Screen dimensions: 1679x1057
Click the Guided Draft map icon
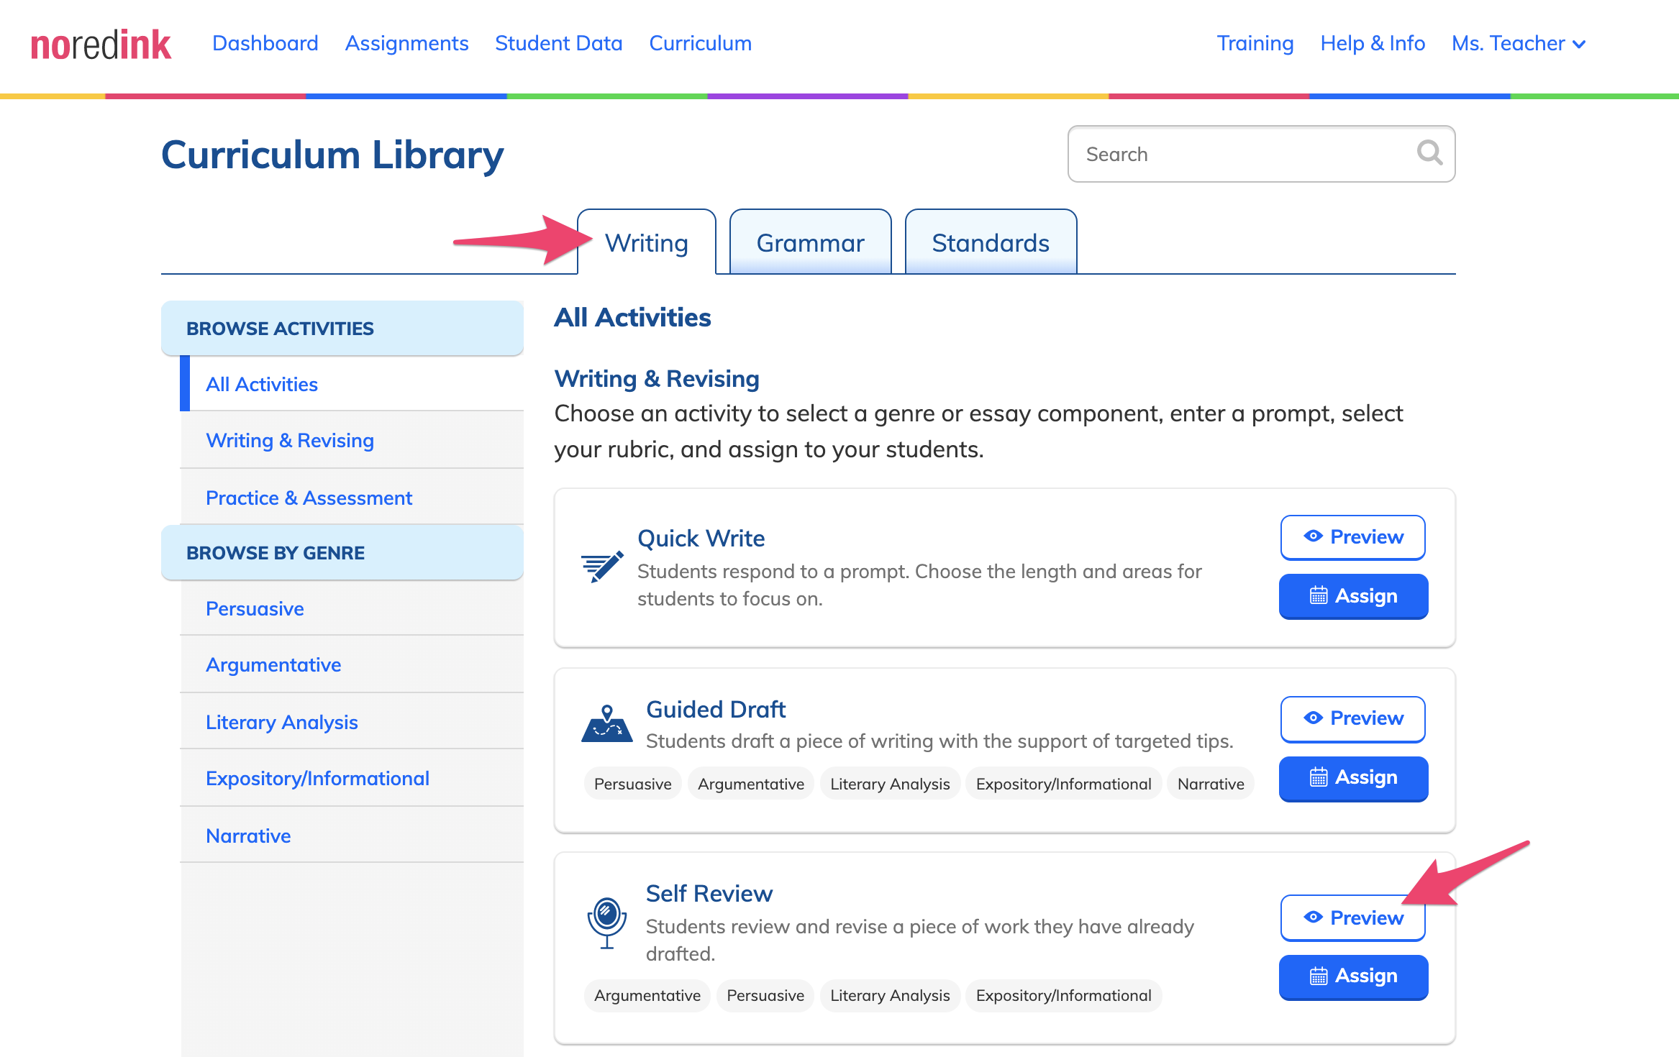(606, 723)
